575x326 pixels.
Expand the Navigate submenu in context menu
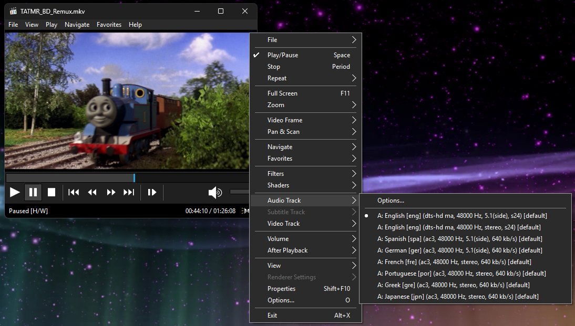[305, 147]
